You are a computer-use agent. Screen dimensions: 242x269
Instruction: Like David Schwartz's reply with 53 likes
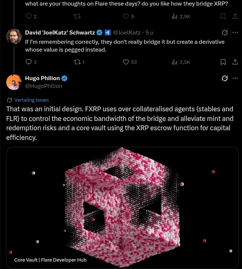coord(130,62)
